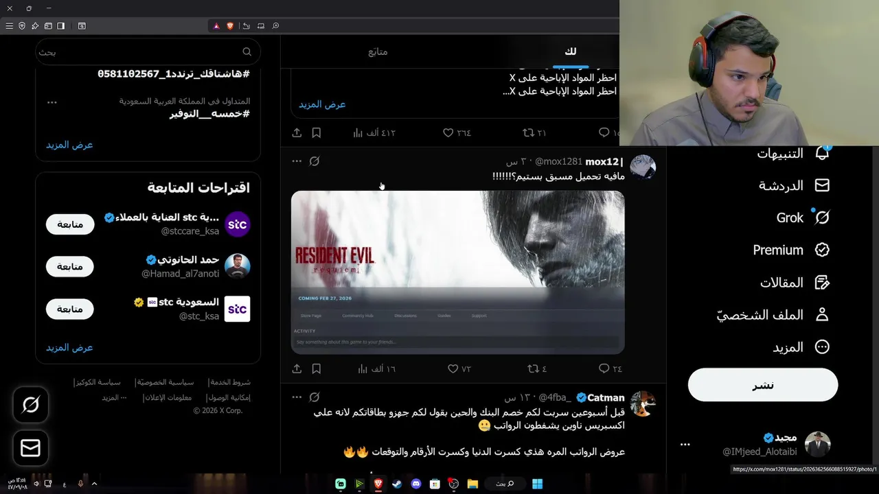879x494 pixels.
Task: View analytics showing ٤١٢ ألف
Action: coord(374,132)
